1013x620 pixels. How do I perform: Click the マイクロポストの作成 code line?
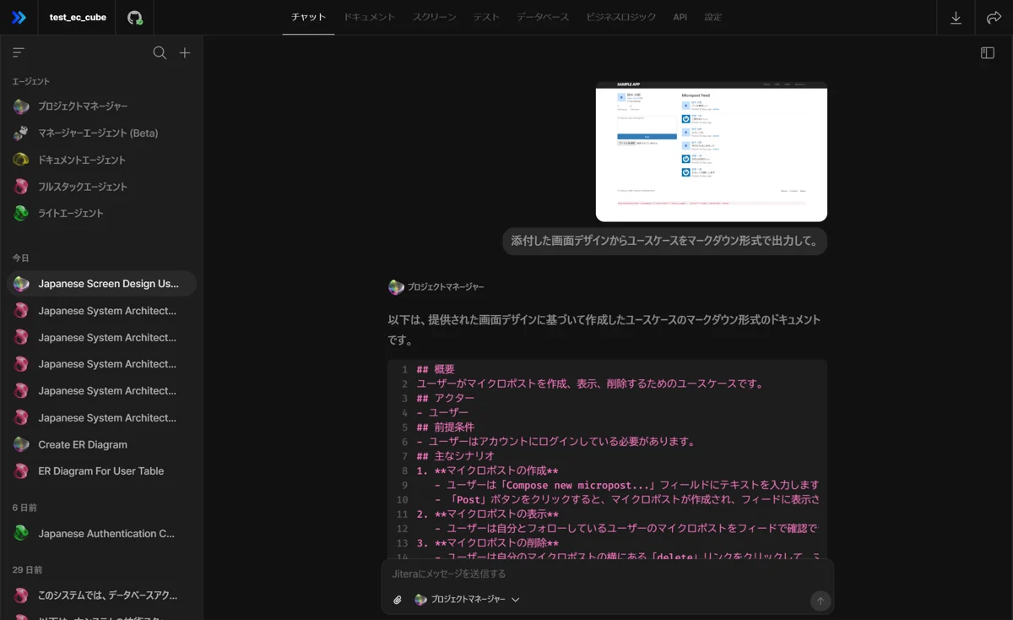click(x=487, y=470)
